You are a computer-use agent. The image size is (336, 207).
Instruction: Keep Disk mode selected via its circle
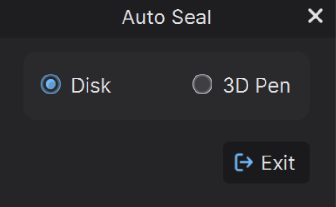click(51, 84)
